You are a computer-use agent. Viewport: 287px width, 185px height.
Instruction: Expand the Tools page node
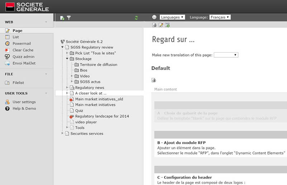(67, 127)
